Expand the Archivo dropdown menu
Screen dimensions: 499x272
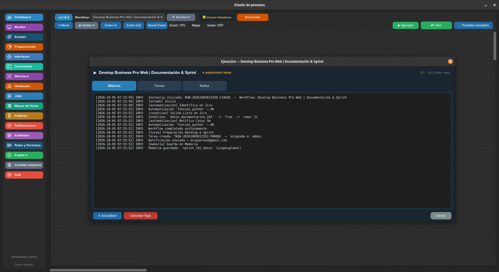pyautogui.click(x=181, y=17)
